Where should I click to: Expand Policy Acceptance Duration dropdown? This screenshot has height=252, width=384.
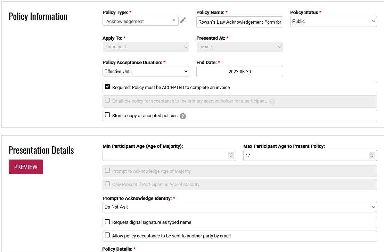[x=146, y=71]
